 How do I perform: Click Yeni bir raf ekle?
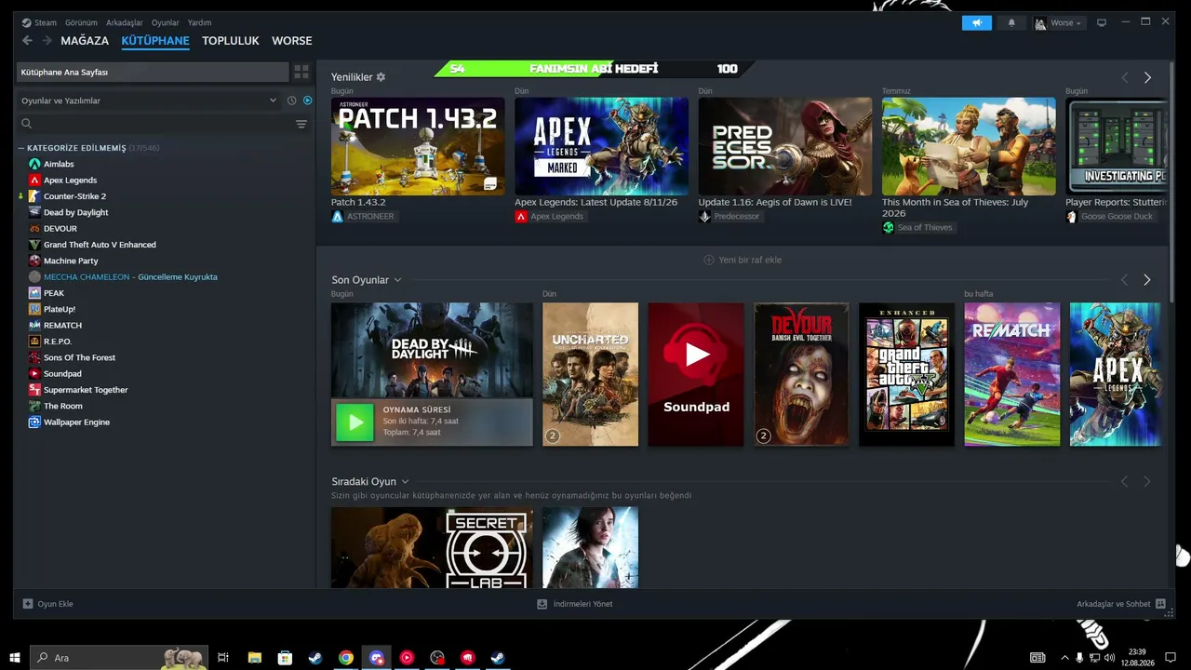point(743,261)
